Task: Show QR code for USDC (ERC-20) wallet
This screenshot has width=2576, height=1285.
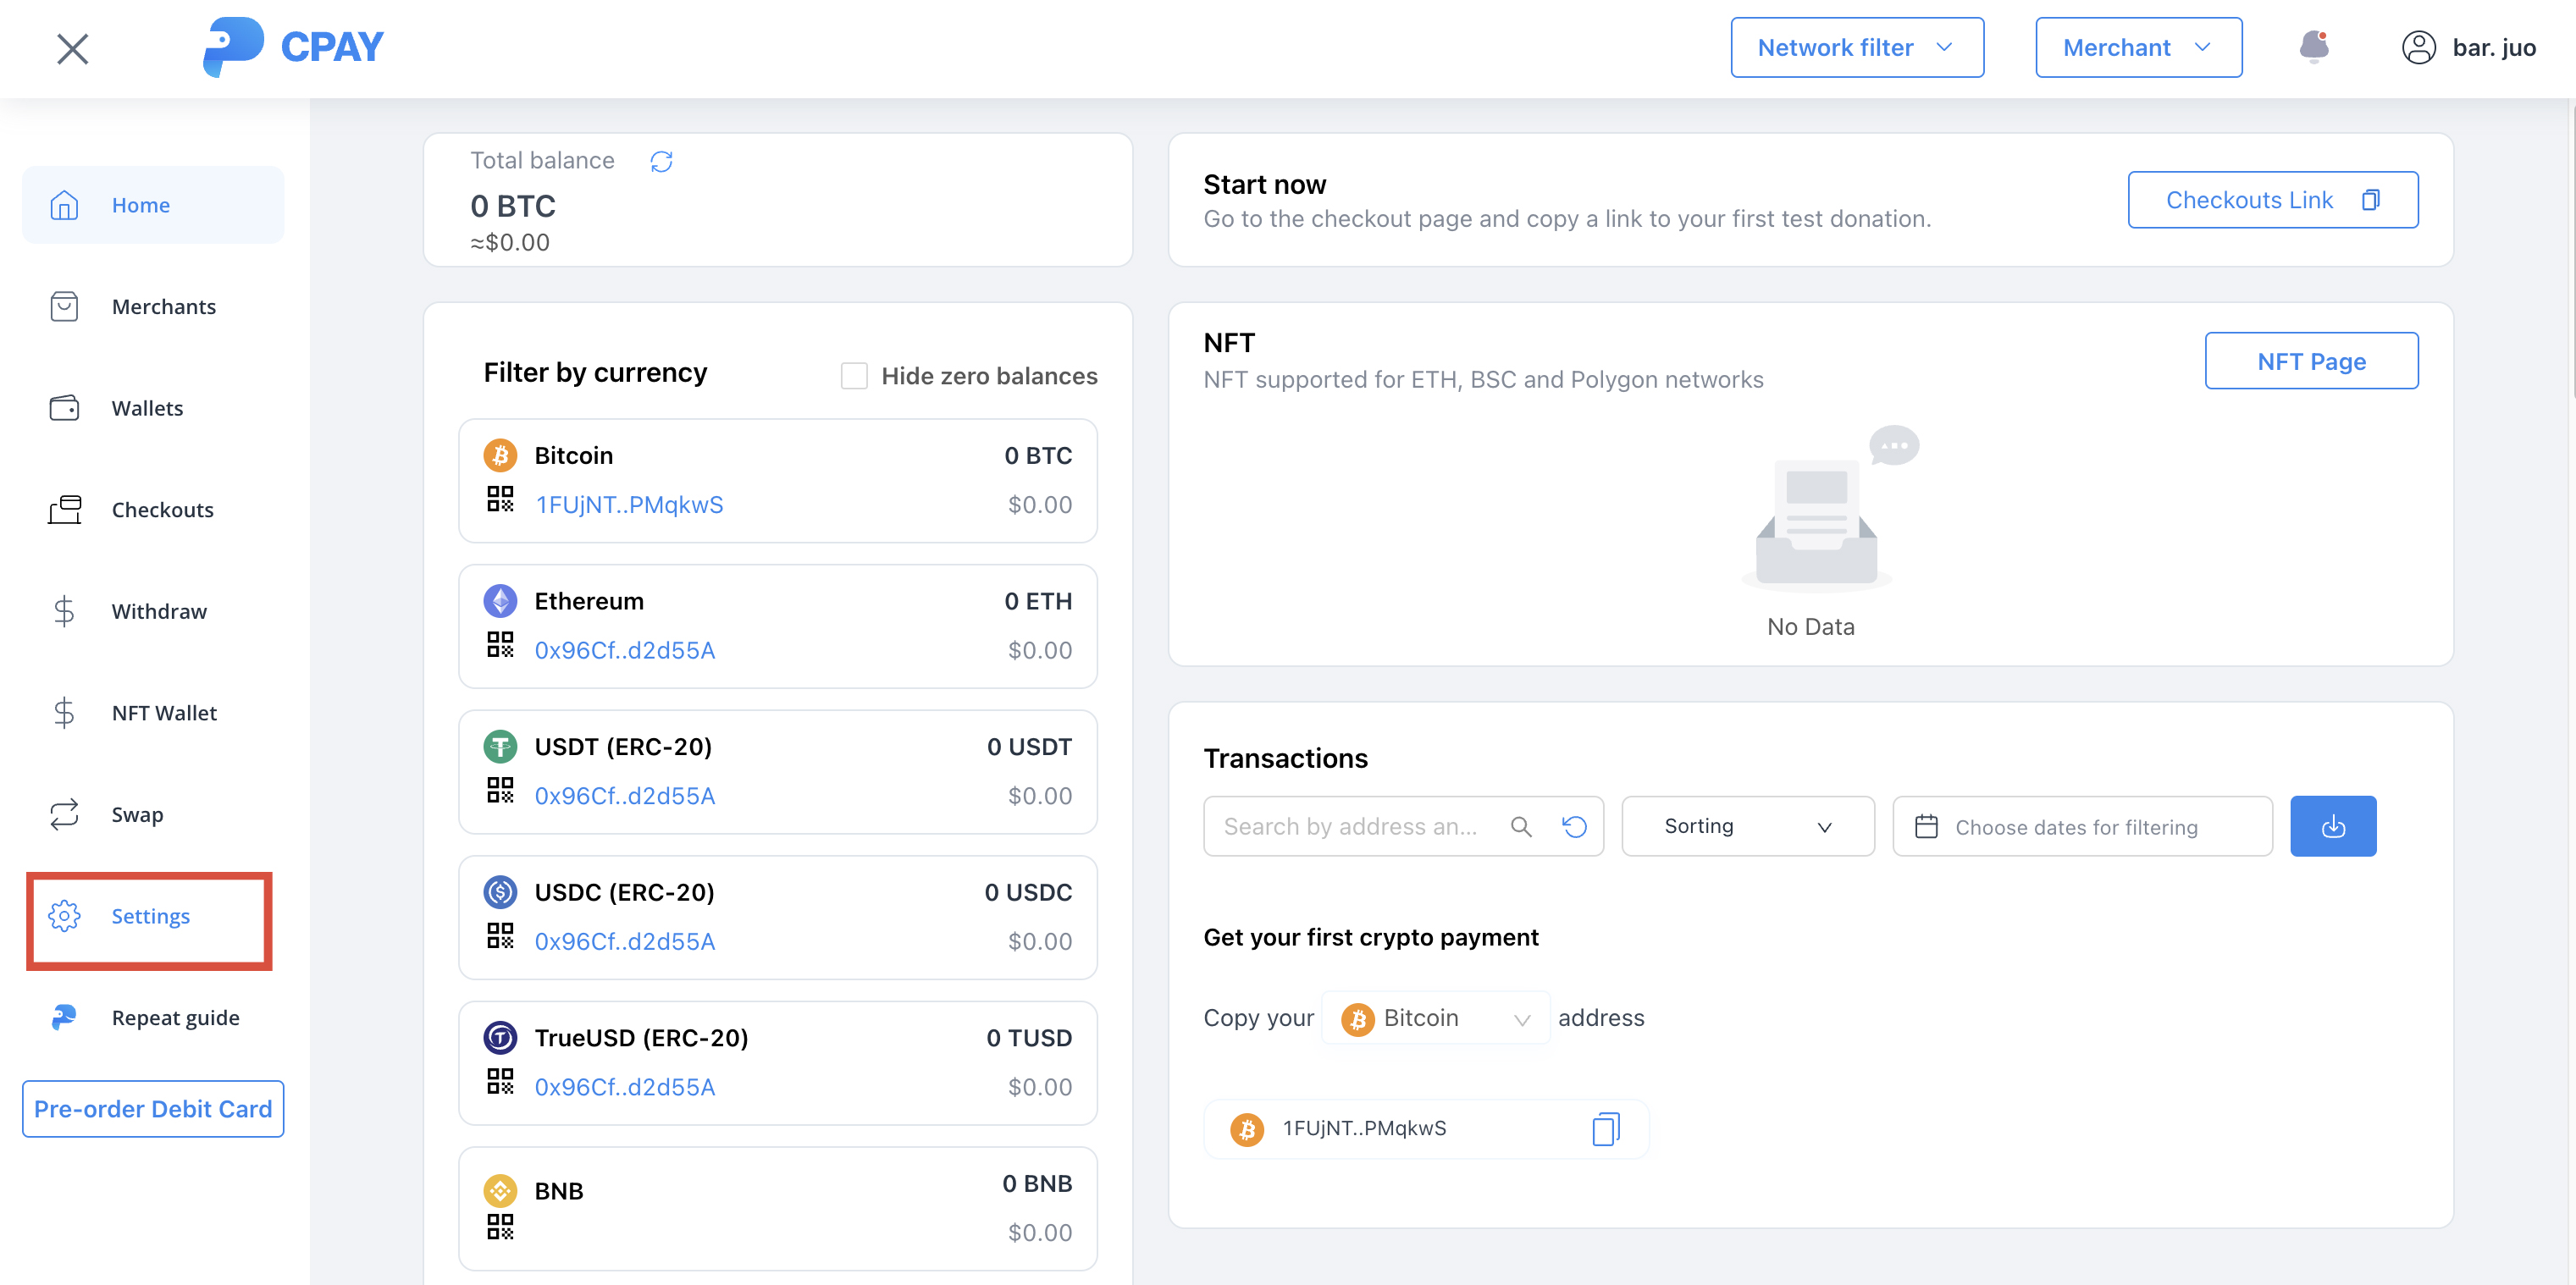Action: [500, 936]
